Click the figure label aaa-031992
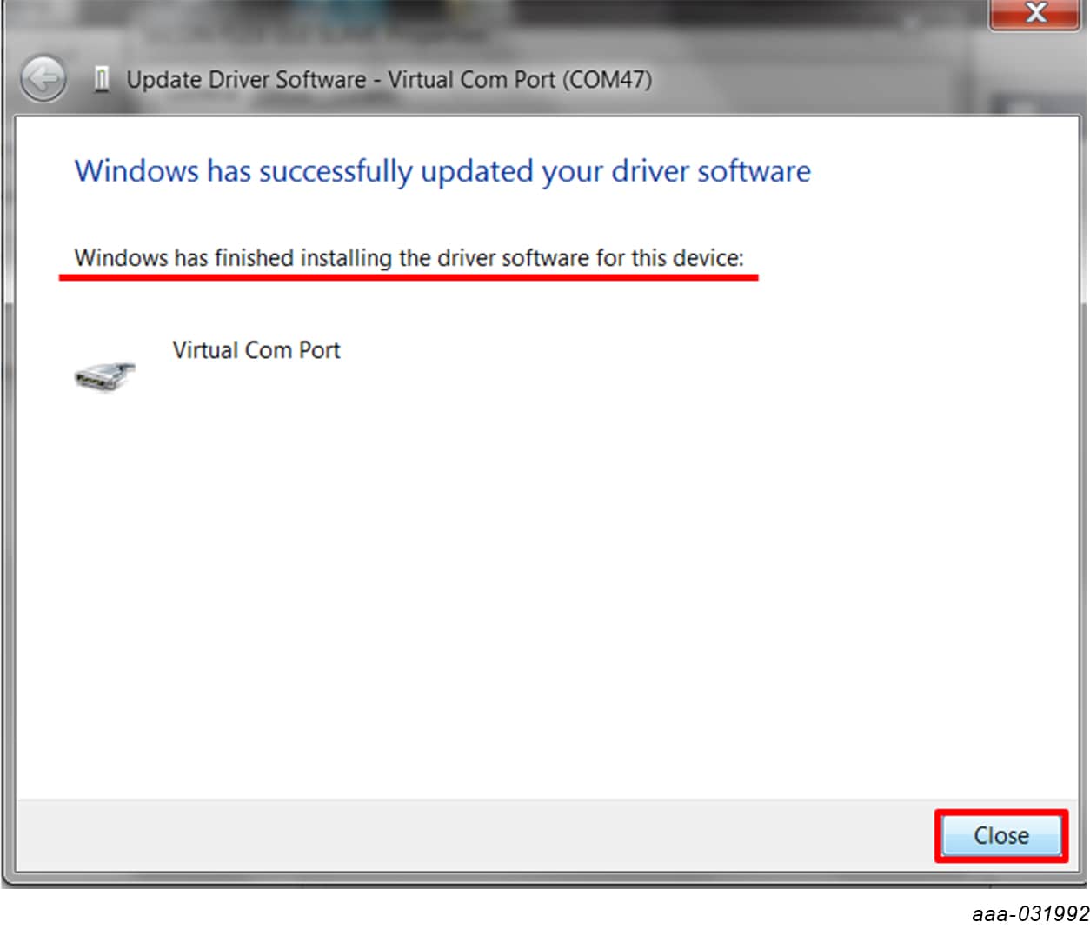 (1030, 913)
